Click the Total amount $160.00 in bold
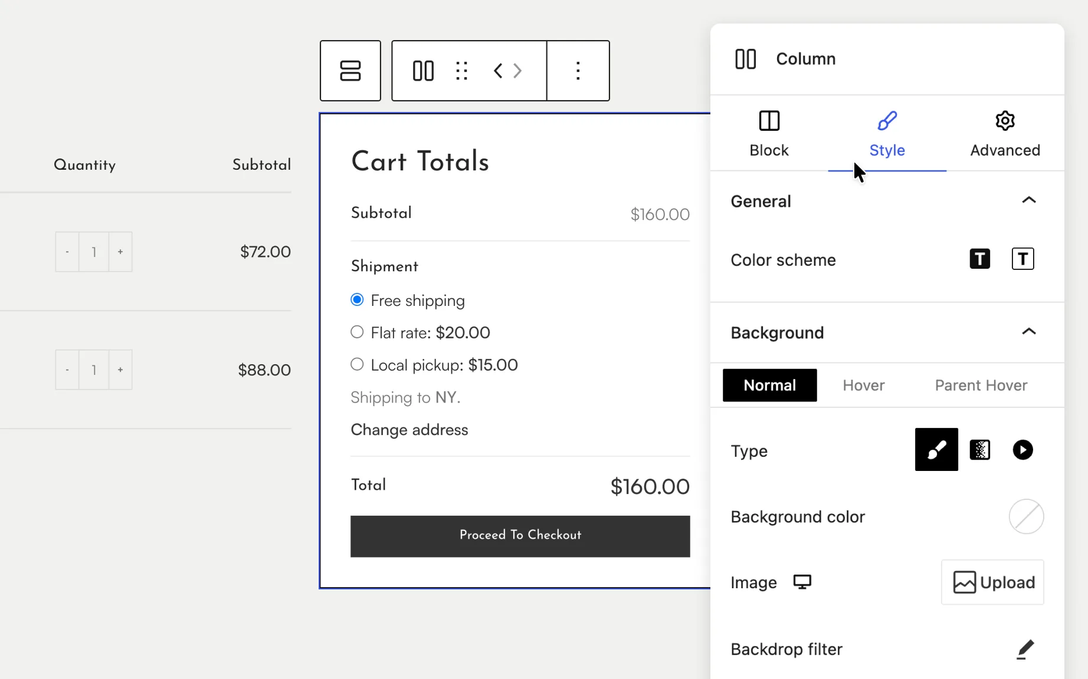This screenshot has width=1088, height=679. click(x=650, y=487)
